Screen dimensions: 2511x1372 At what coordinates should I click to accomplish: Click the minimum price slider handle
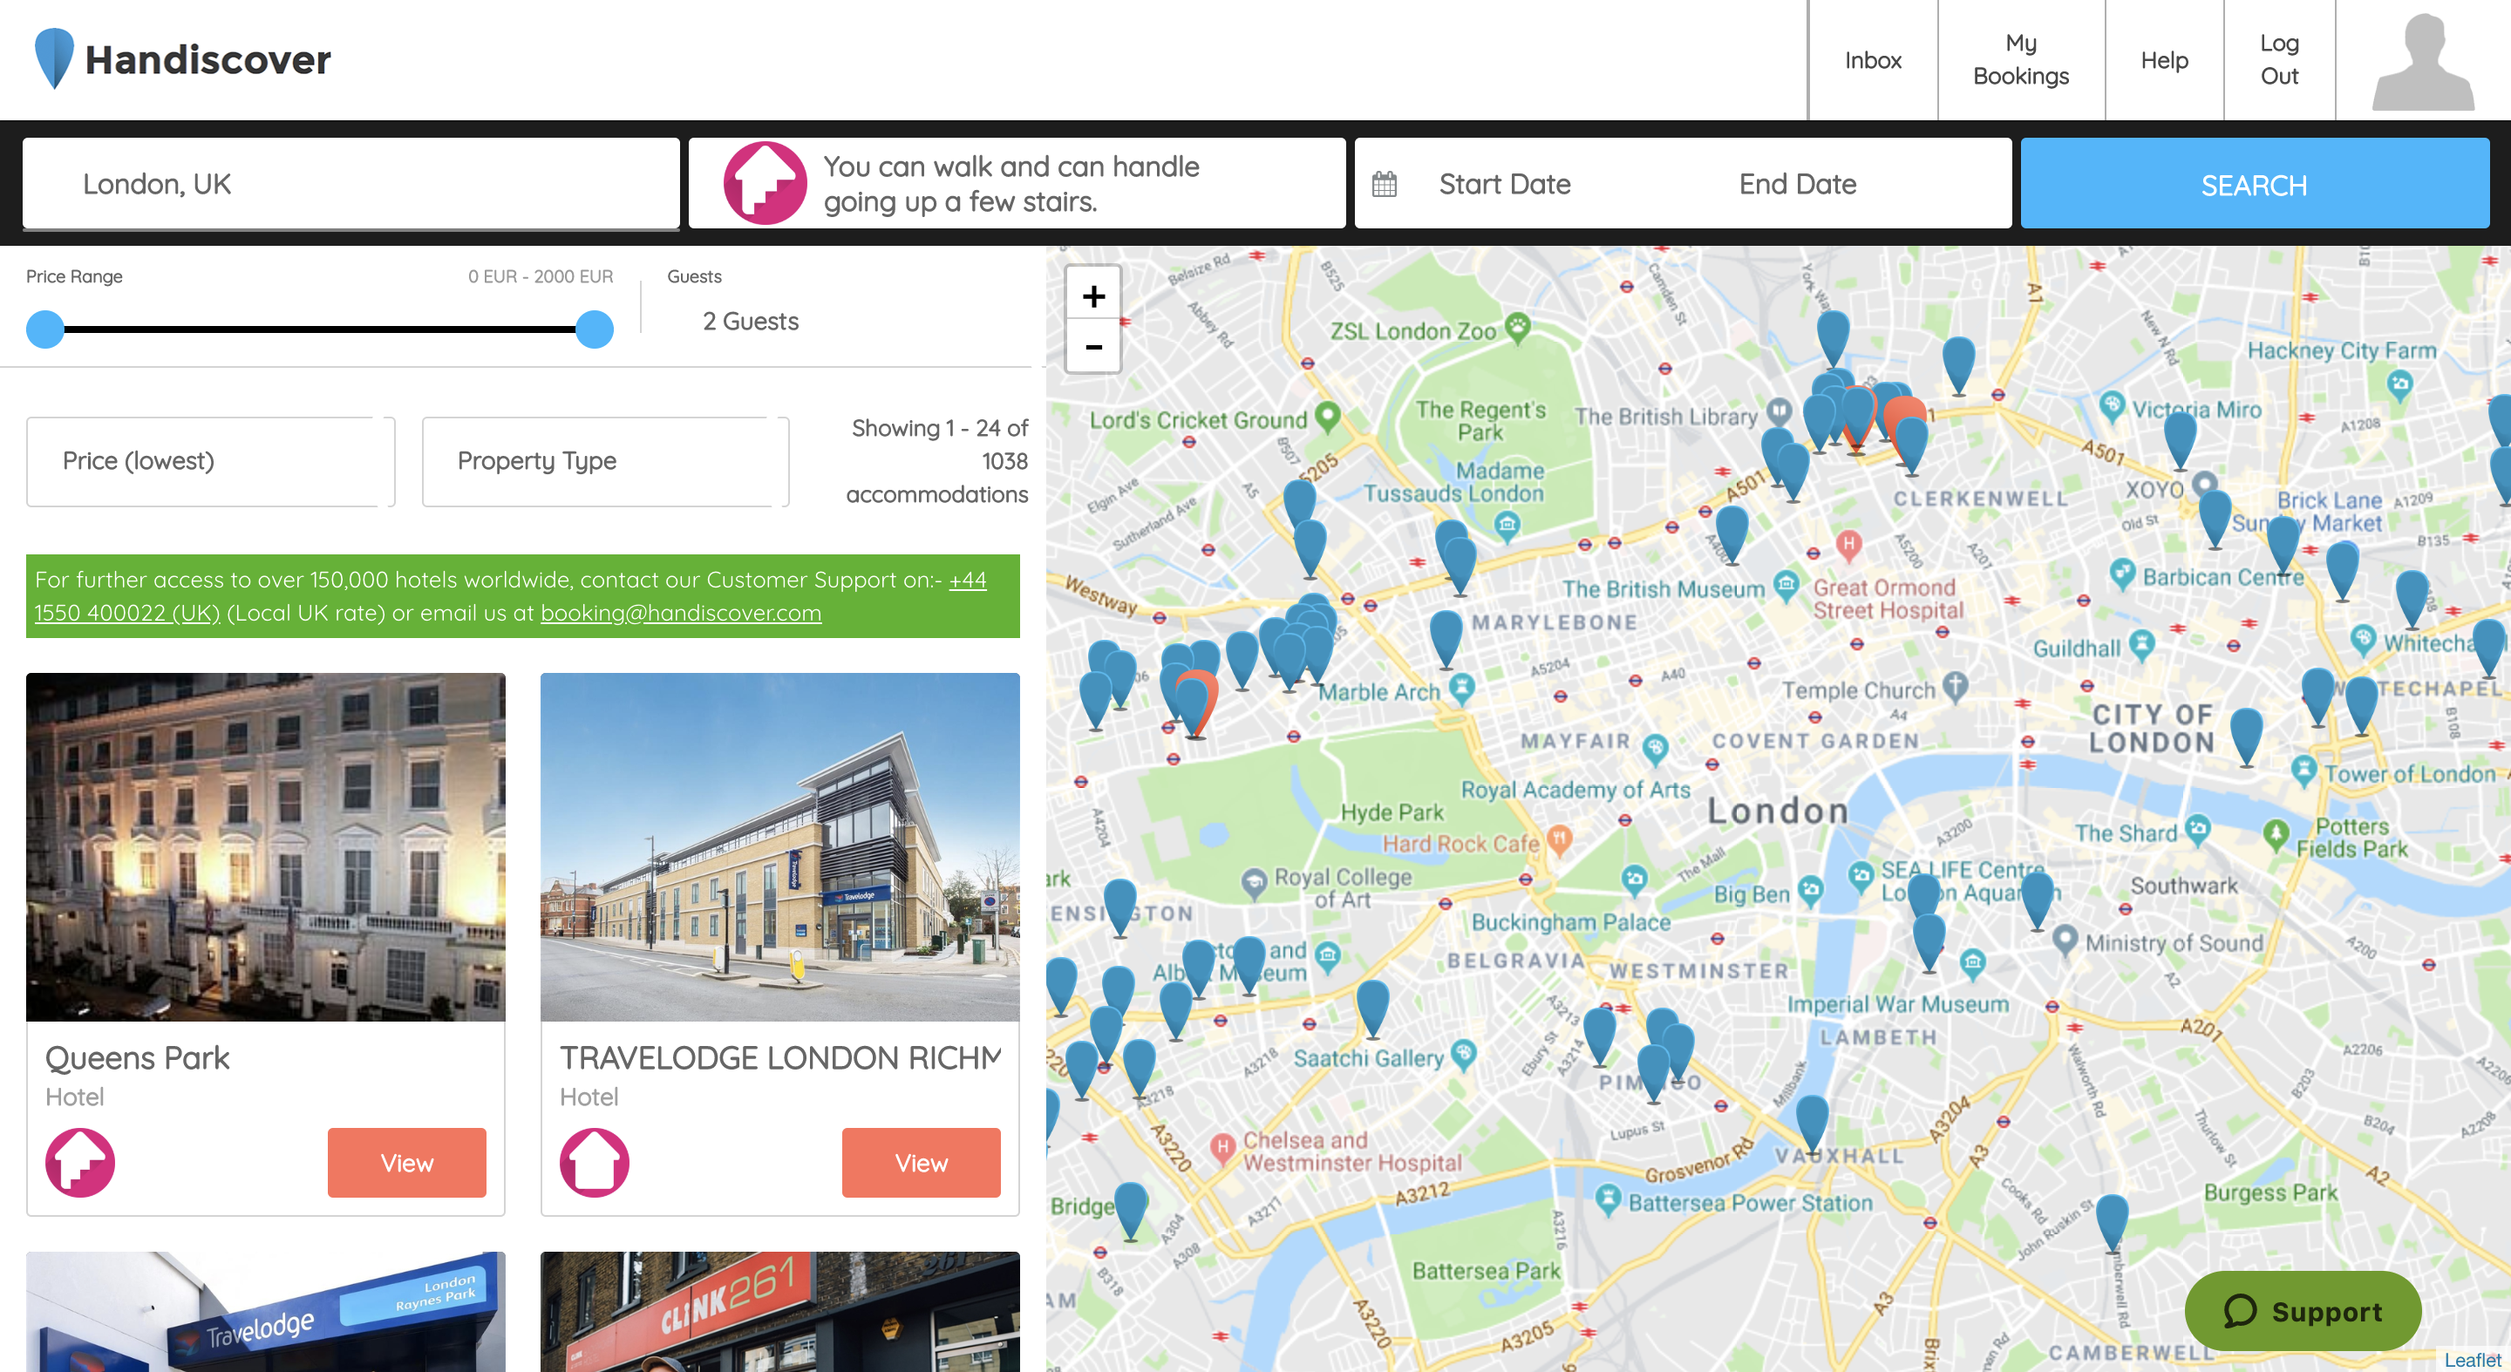coord(44,329)
